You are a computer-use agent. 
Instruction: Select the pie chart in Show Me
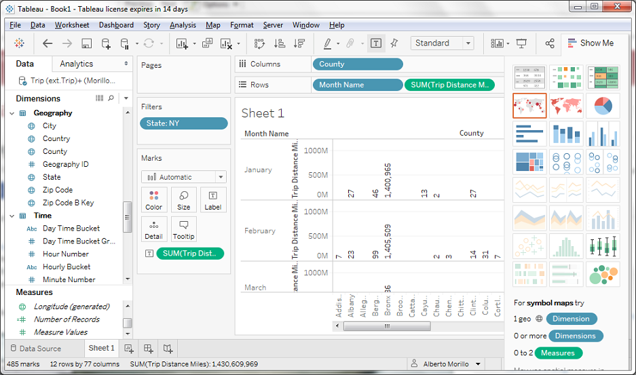[x=603, y=106]
